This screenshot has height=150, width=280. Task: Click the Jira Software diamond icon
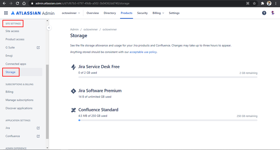click(x=74, y=91)
